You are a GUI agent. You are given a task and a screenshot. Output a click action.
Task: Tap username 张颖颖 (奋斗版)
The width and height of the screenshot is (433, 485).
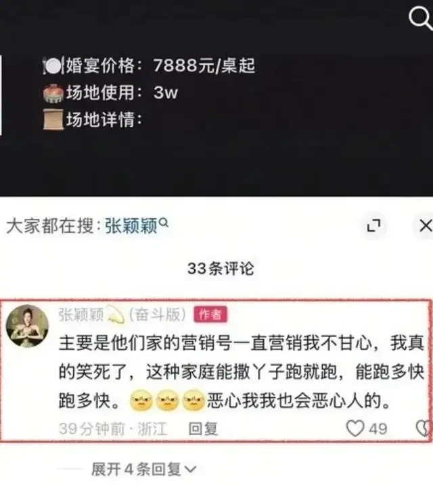[x=122, y=315]
